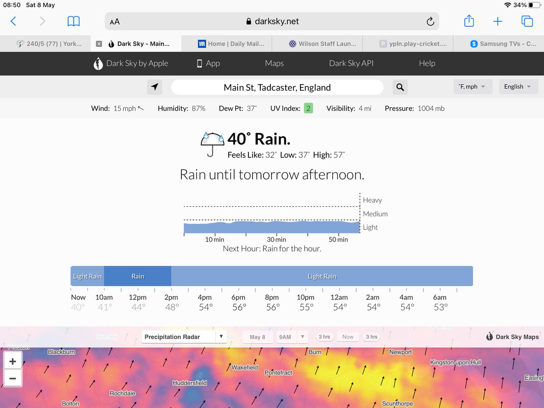
Task: Click the Dark Sky Maps logo link
Action: click(512, 337)
